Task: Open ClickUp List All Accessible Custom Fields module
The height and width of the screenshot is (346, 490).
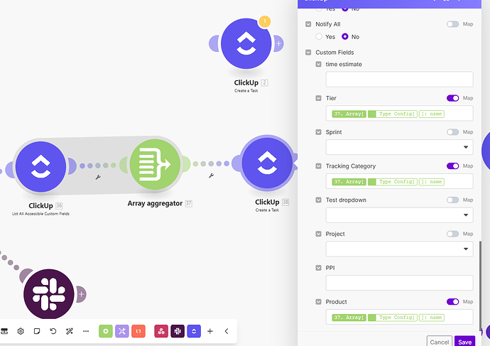Action: coord(40,166)
